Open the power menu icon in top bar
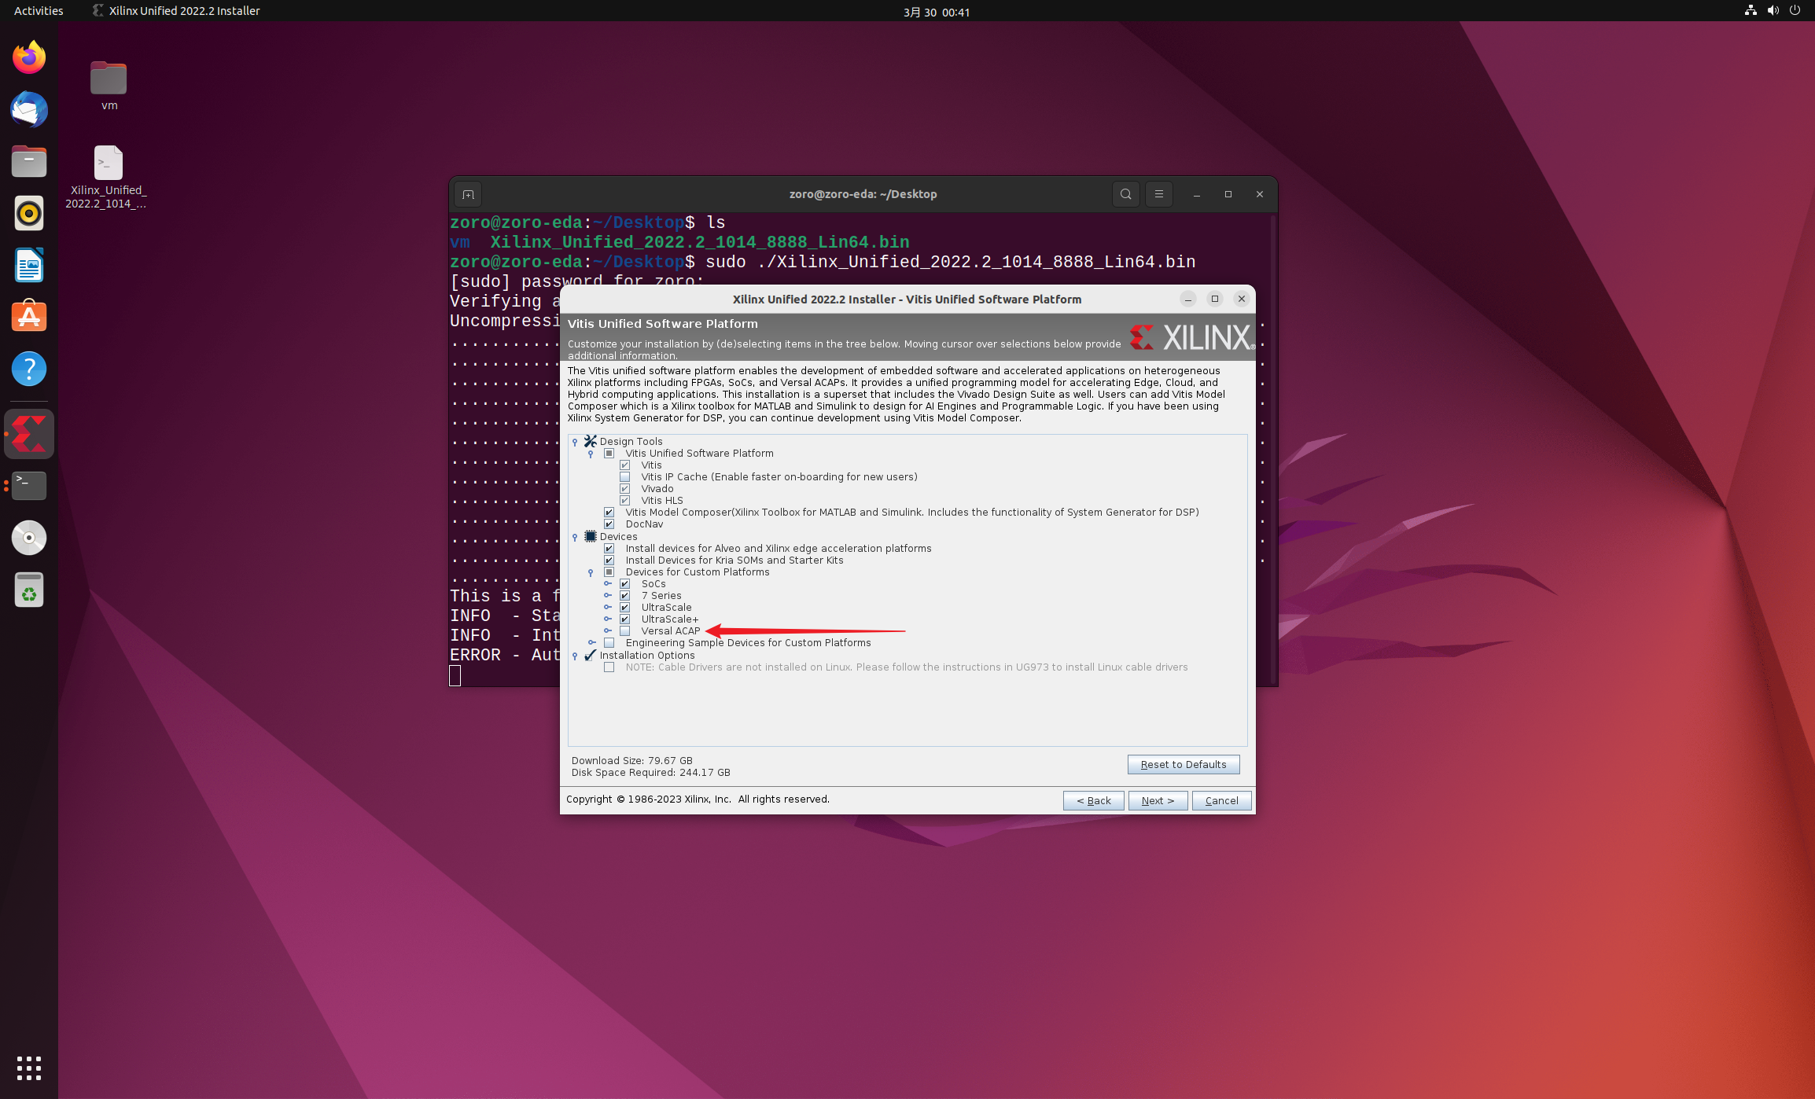 1795,11
